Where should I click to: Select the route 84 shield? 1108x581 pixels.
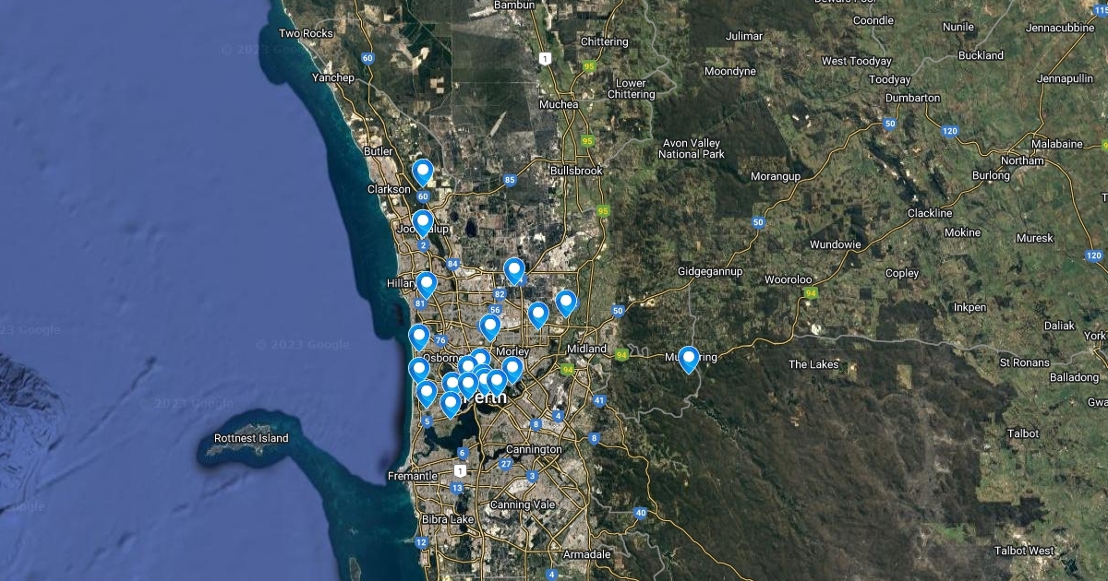point(452,265)
